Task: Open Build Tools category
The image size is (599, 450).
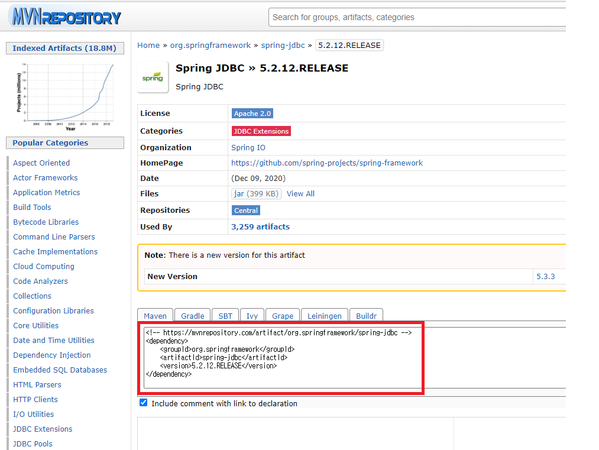Action: tap(32, 207)
